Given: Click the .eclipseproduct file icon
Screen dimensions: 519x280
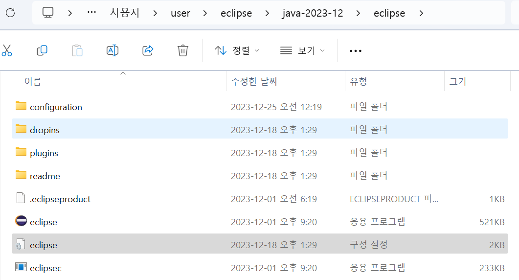Looking at the screenshot, I should (x=21, y=198).
